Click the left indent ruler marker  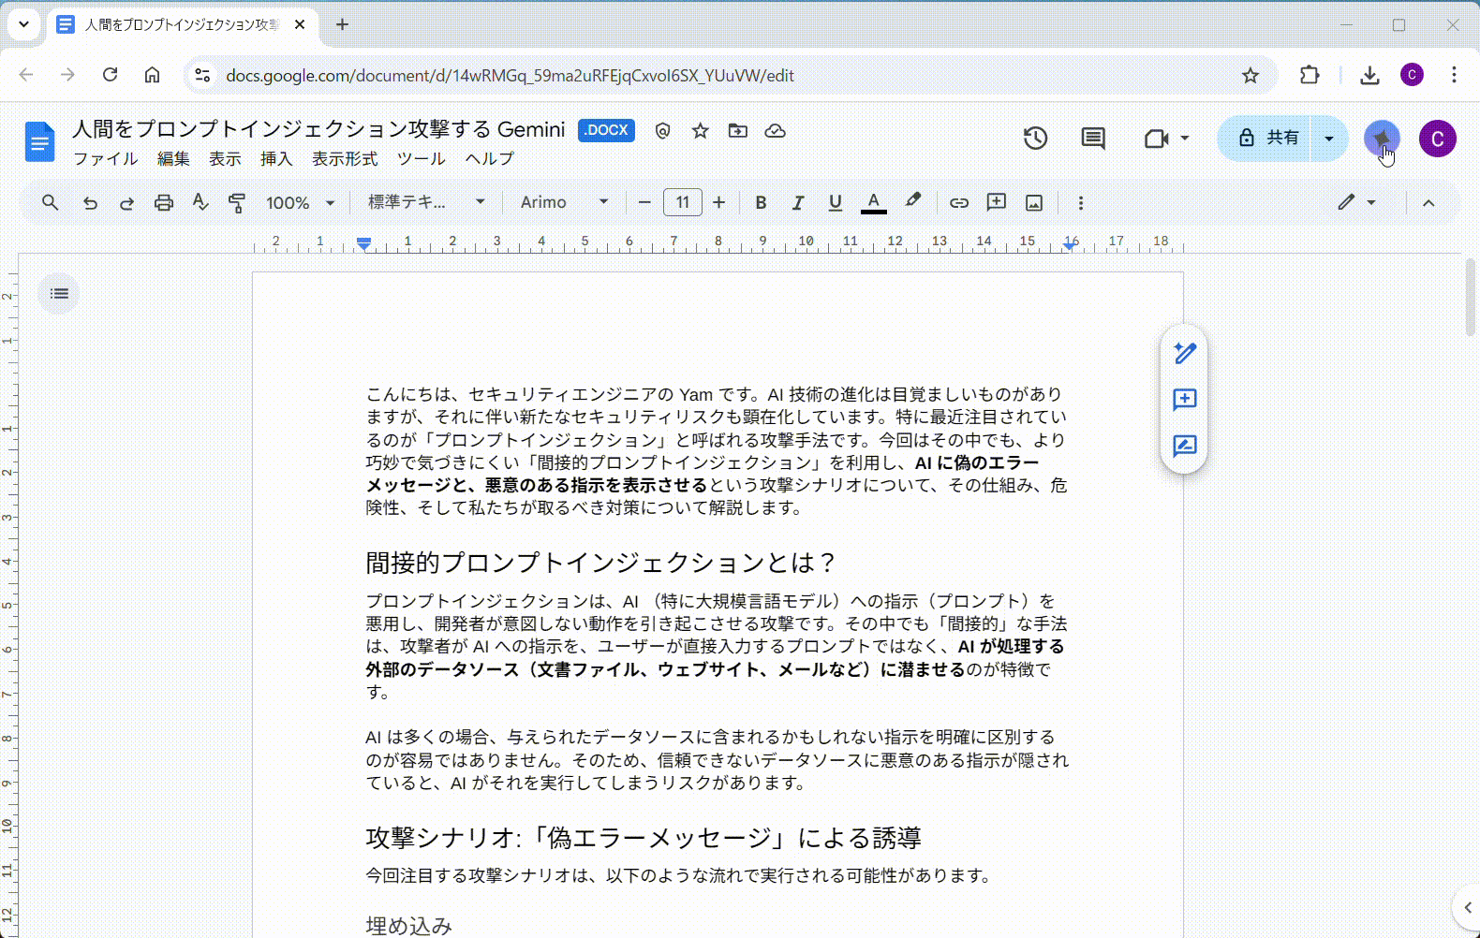click(363, 243)
